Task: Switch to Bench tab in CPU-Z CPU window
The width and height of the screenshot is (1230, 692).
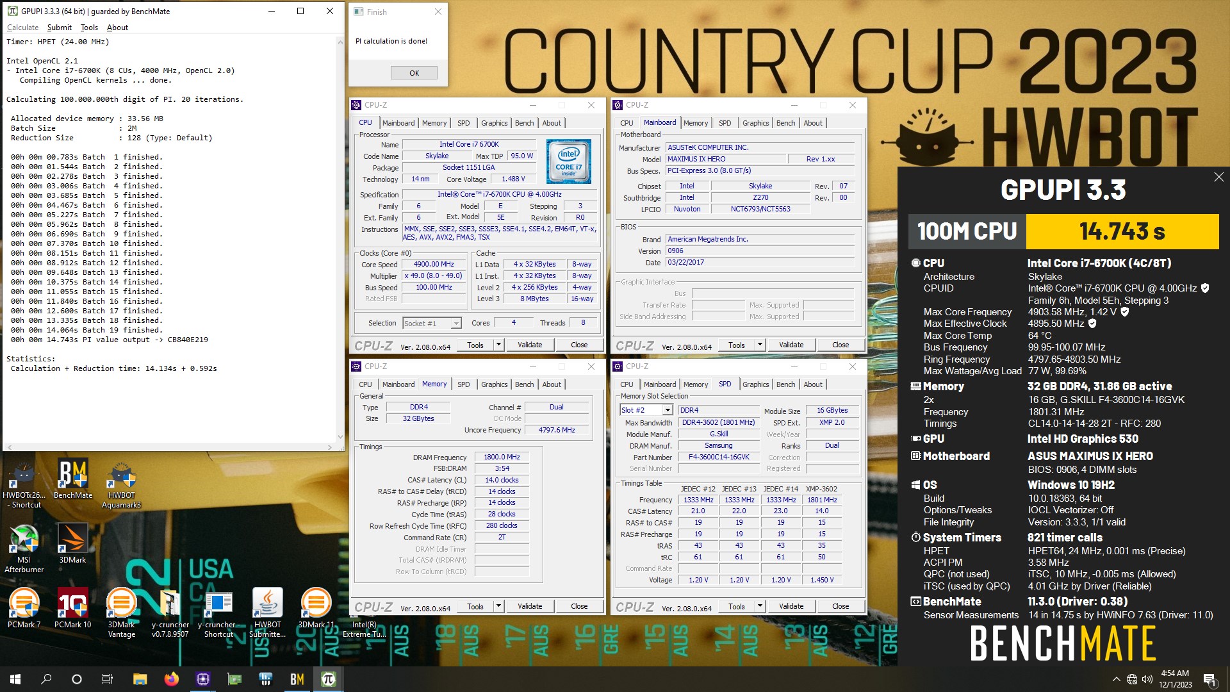Action: [524, 123]
